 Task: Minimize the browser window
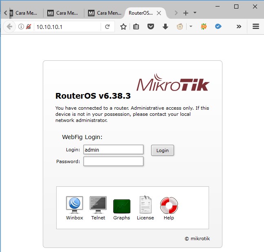click(x=218, y=7)
